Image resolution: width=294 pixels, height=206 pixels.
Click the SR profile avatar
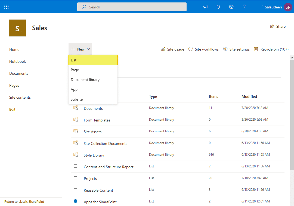coord(288,7)
